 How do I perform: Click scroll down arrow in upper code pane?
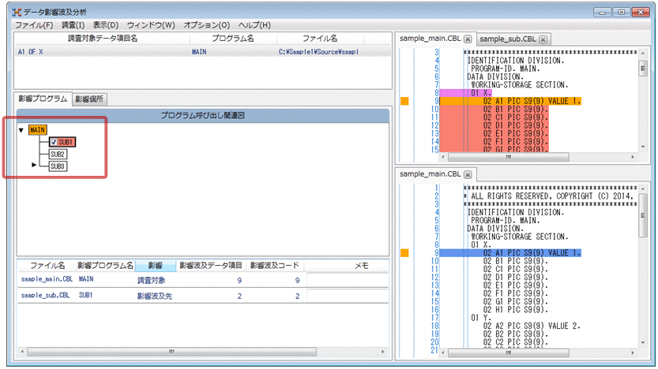point(643,147)
